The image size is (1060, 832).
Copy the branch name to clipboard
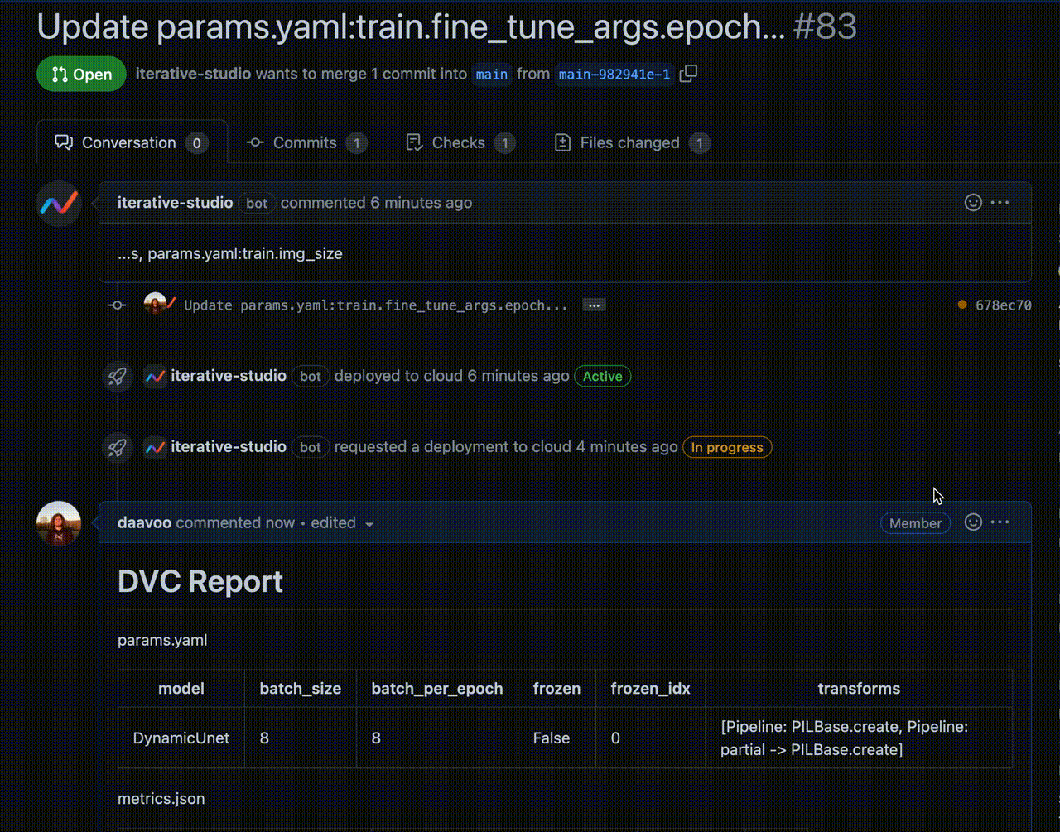pyautogui.click(x=688, y=74)
